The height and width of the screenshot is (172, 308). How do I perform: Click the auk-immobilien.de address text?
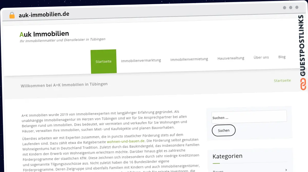pos(44,14)
